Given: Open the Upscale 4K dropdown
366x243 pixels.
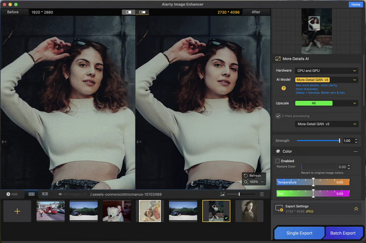Looking at the screenshot, I should tap(326, 103).
